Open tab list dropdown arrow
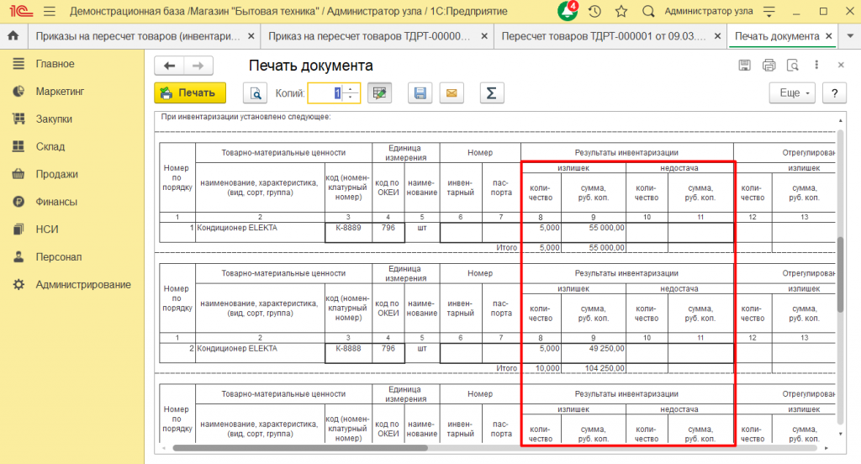The width and height of the screenshot is (861, 464). point(850,35)
